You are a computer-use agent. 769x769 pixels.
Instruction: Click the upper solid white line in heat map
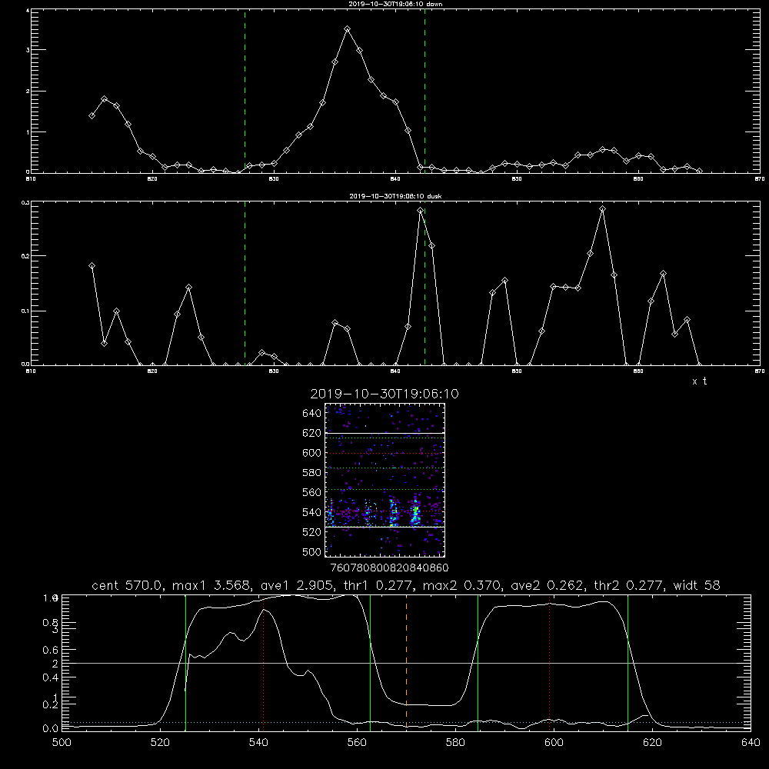(x=385, y=433)
